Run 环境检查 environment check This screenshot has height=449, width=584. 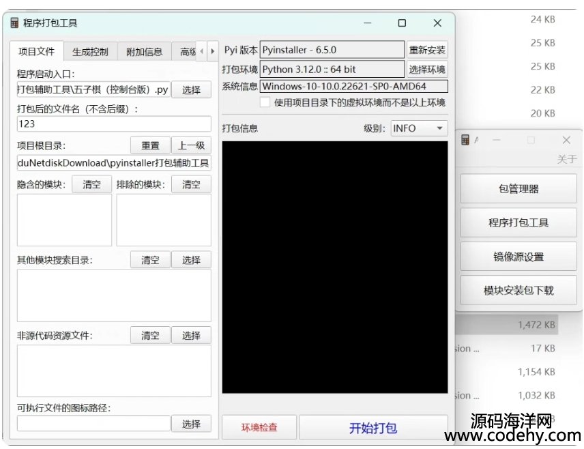(259, 427)
